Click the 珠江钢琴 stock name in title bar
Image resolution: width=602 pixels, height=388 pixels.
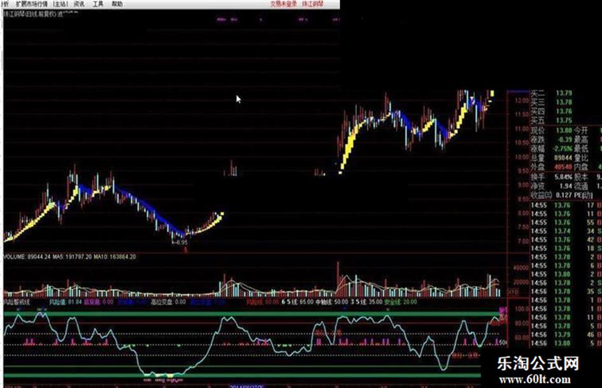click(x=313, y=4)
